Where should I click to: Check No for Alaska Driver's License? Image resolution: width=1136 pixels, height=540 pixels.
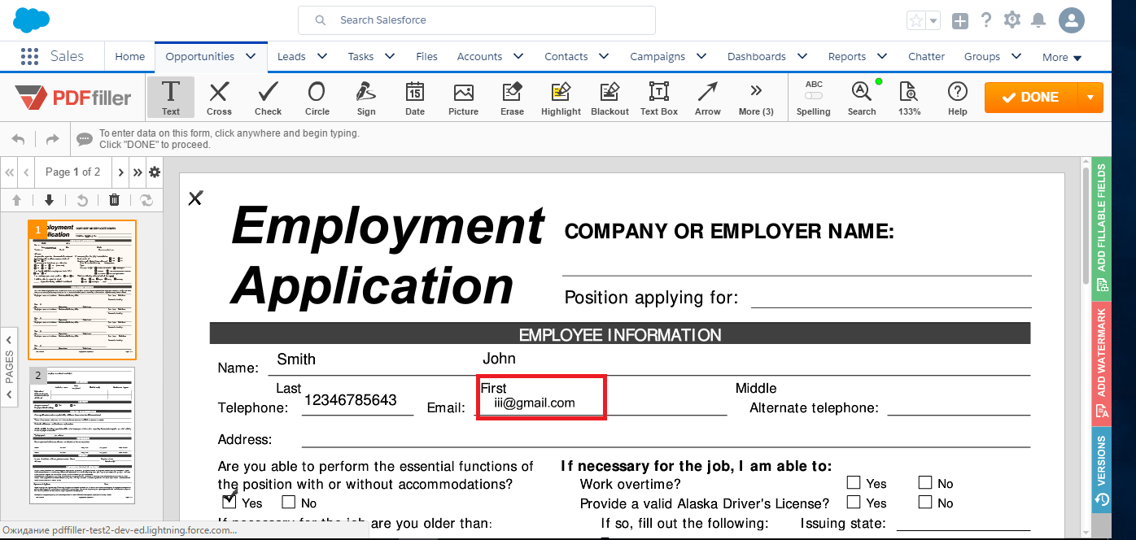click(x=925, y=503)
